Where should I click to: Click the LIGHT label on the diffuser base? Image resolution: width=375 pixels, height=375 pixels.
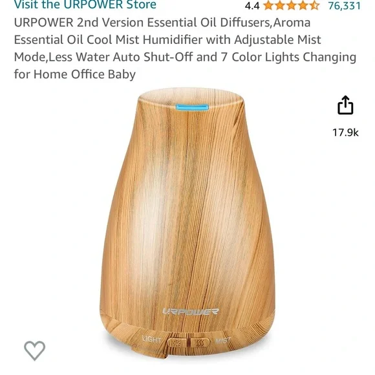coord(152,339)
